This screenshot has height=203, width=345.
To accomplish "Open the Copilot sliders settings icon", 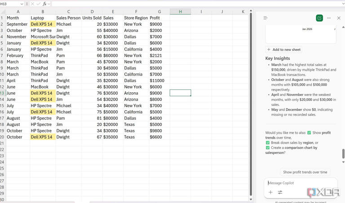I will pos(280,192).
